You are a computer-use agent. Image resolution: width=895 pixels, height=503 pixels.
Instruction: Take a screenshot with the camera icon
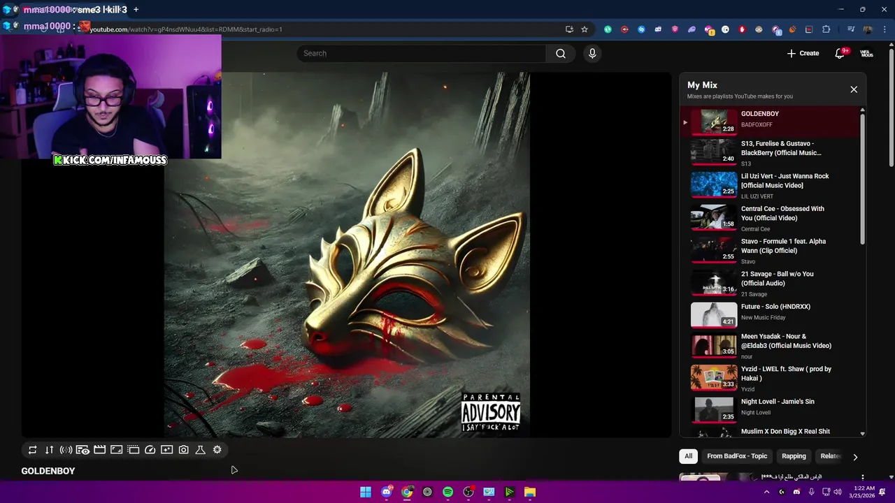coord(183,450)
